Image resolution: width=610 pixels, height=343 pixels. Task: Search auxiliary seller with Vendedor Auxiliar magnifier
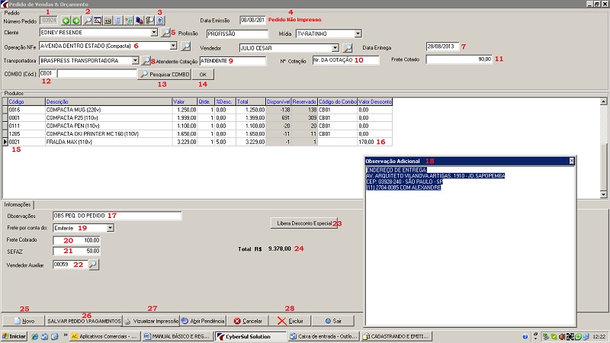tap(93, 264)
